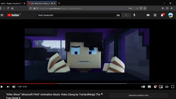This screenshot has width=176, height=99.
Task: Open the site permissions icon in address bar
Action: [37, 8]
